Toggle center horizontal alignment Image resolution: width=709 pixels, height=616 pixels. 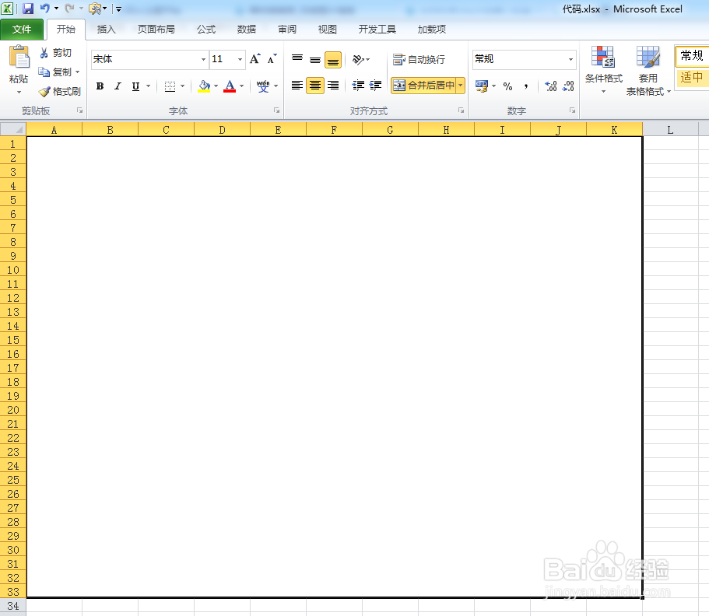[x=315, y=85]
